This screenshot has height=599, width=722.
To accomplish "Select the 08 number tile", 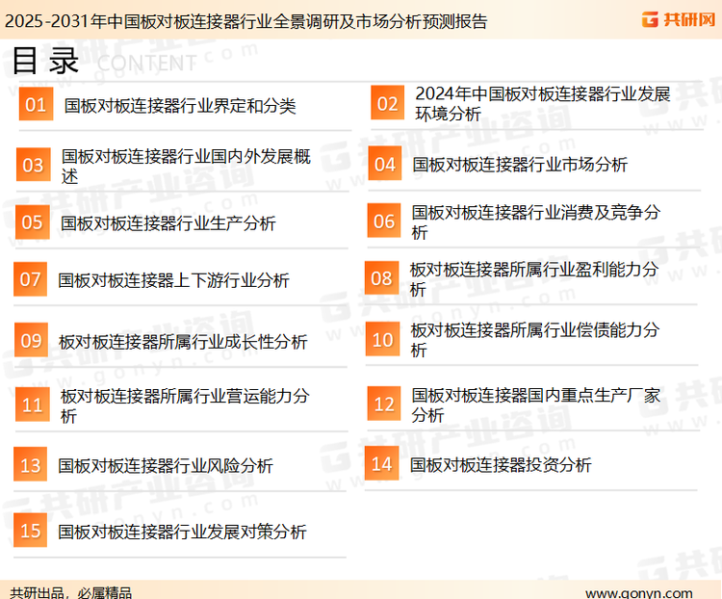I will coord(382,278).
